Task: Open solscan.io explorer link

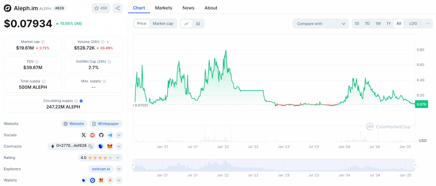Action: point(101,169)
